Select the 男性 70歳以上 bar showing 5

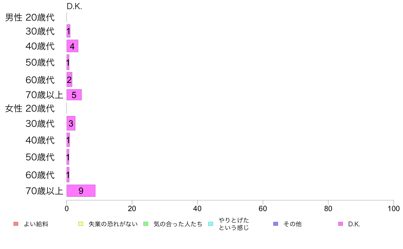74,95
